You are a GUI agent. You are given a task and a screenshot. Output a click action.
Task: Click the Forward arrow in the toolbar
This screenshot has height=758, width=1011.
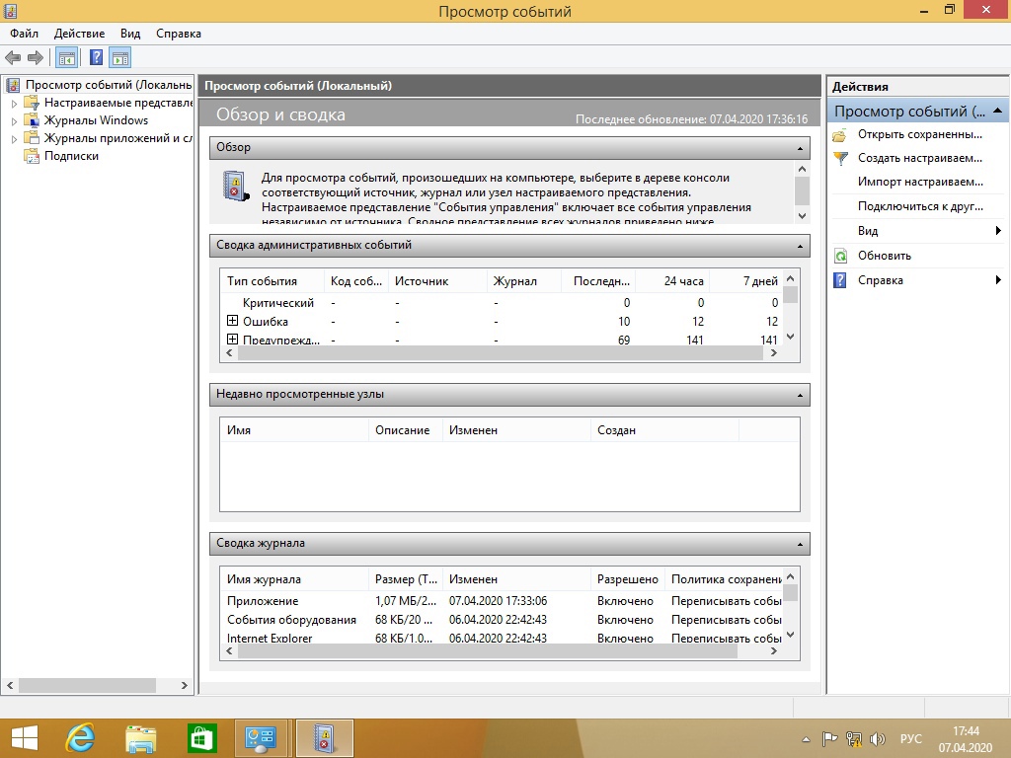[36, 58]
